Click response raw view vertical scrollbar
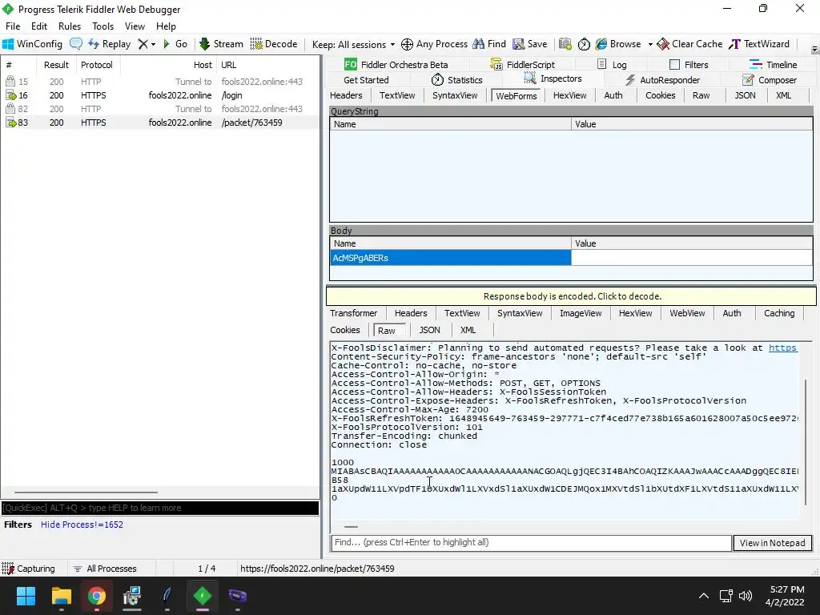Screen dimensions: 820x615 tap(806, 442)
